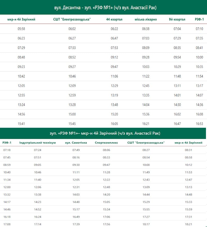Image resolution: width=207 pixels, height=227 pixels.
Task: Click the top route title banner
Action: [x=103, y=8]
